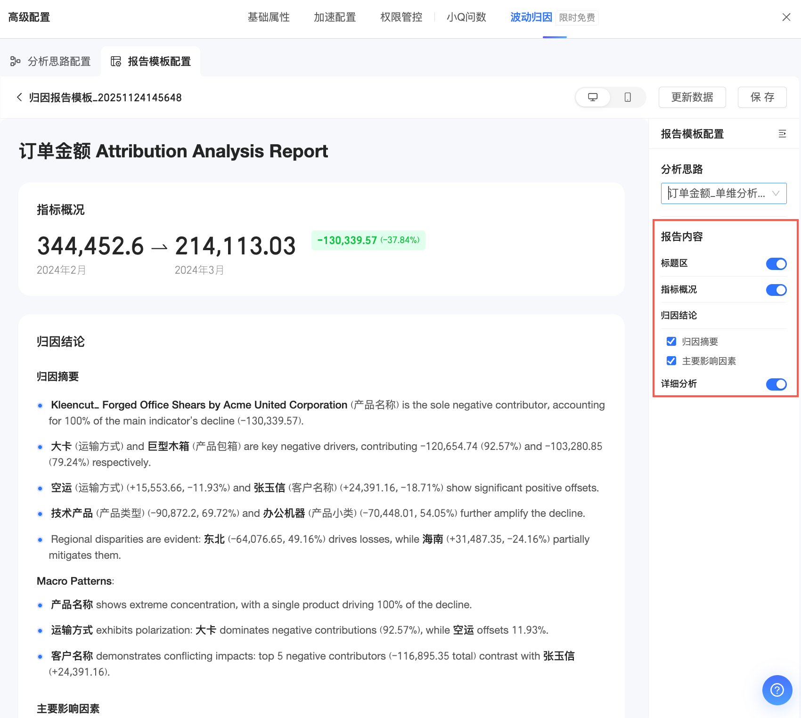
Task: Select the 波动归因 tab
Action: (x=531, y=17)
